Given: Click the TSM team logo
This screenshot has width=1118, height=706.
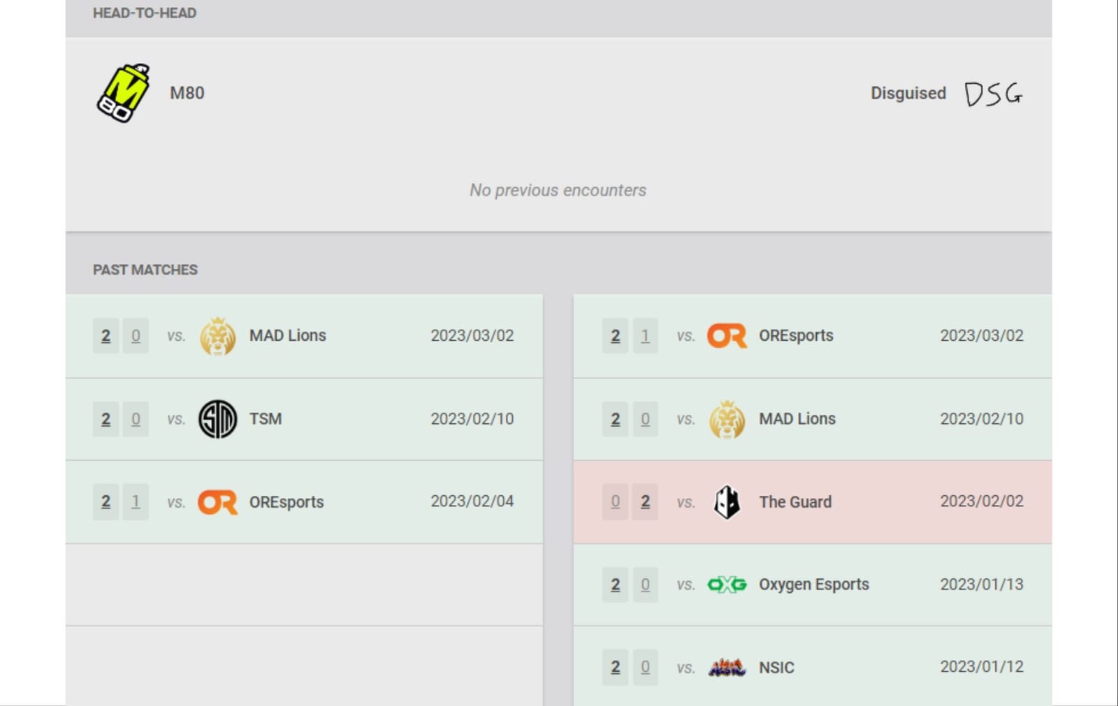Looking at the screenshot, I should pyautogui.click(x=217, y=418).
